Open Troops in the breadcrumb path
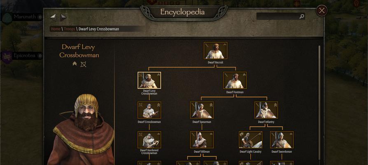Screen dimensions: 368x165 click(x=70, y=29)
